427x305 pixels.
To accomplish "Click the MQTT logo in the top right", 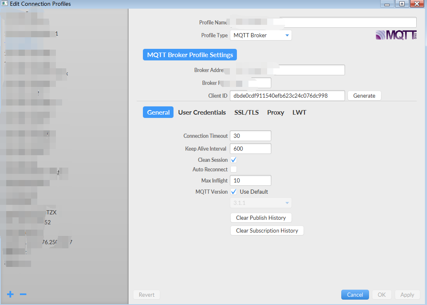I will [396, 35].
